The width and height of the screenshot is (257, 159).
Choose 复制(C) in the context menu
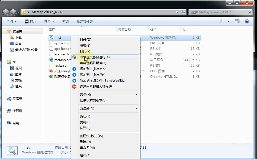coord(105,122)
